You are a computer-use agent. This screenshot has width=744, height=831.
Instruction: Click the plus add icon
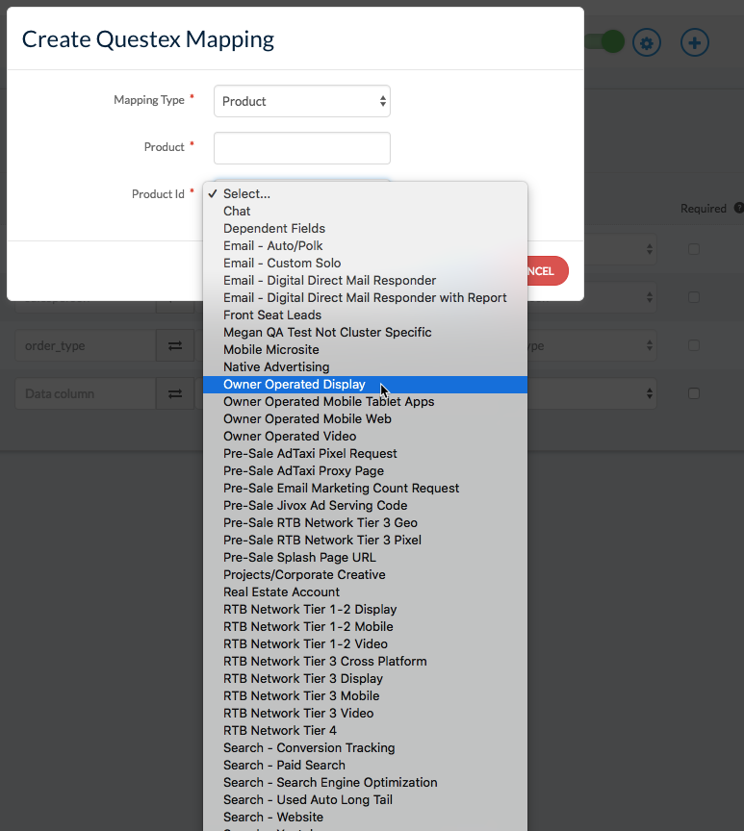point(695,42)
